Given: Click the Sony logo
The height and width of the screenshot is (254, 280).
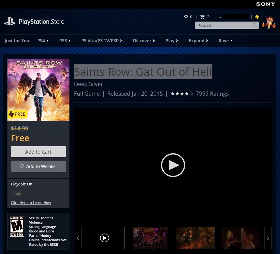Looking at the screenshot, I should (x=266, y=4).
